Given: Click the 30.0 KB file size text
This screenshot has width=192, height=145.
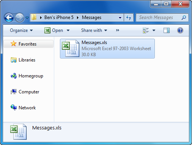Looking at the screenshot, I should point(89,55).
